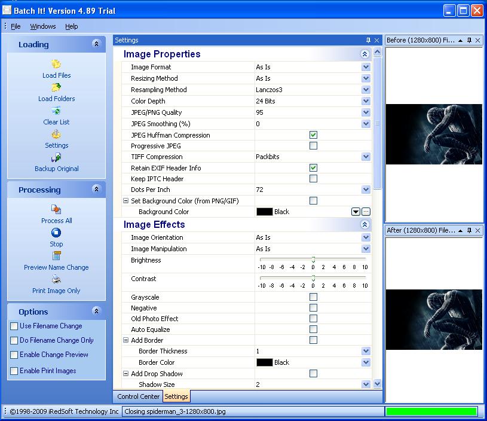
Task: Click the Clear List icon
Action: tap(56, 111)
